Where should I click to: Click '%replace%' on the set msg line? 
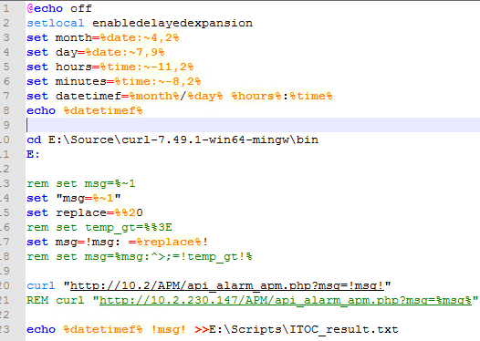(169, 242)
